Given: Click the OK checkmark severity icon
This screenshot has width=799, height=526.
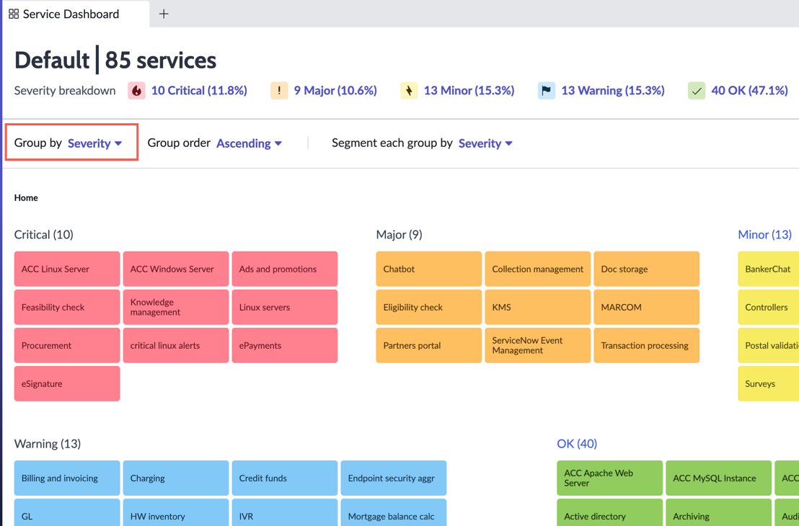Looking at the screenshot, I should (697, 91).
